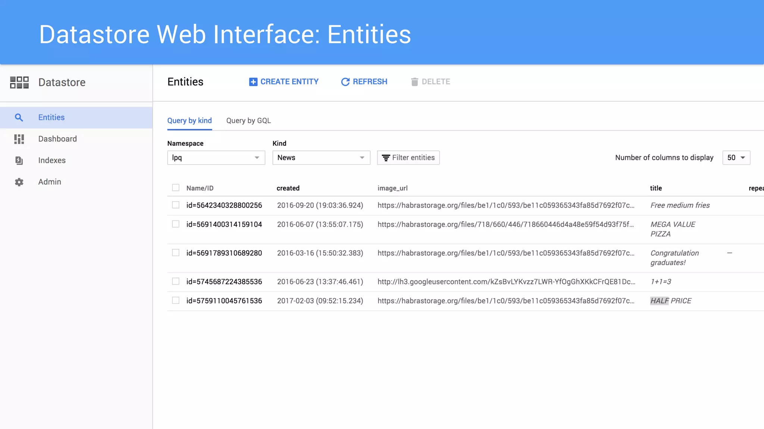The width and height of the screenshot is (764, 429).
Task: Check the row id=5691400314159104
Action: (176, 224)
